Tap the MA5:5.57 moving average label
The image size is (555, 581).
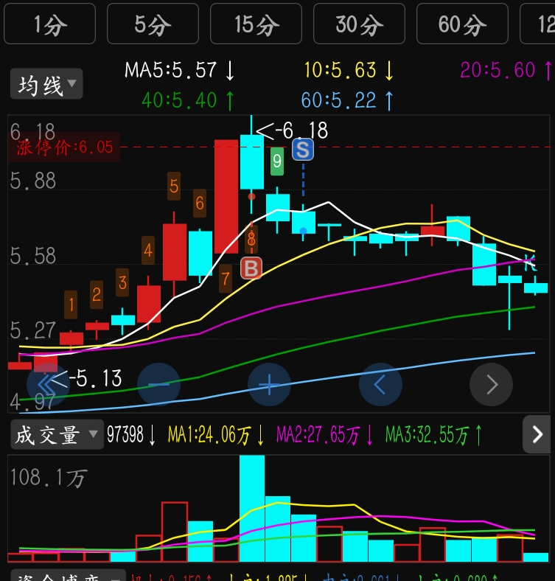(180, 70)
